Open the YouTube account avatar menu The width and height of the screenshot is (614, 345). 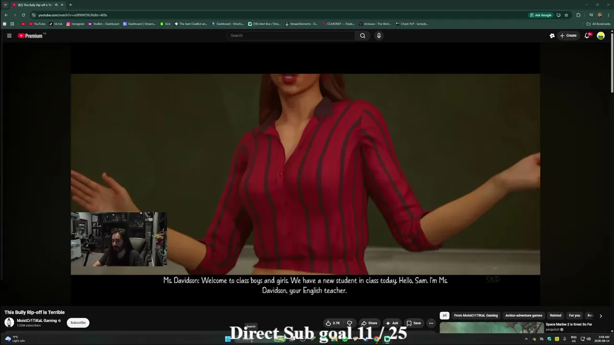(601, 35)
